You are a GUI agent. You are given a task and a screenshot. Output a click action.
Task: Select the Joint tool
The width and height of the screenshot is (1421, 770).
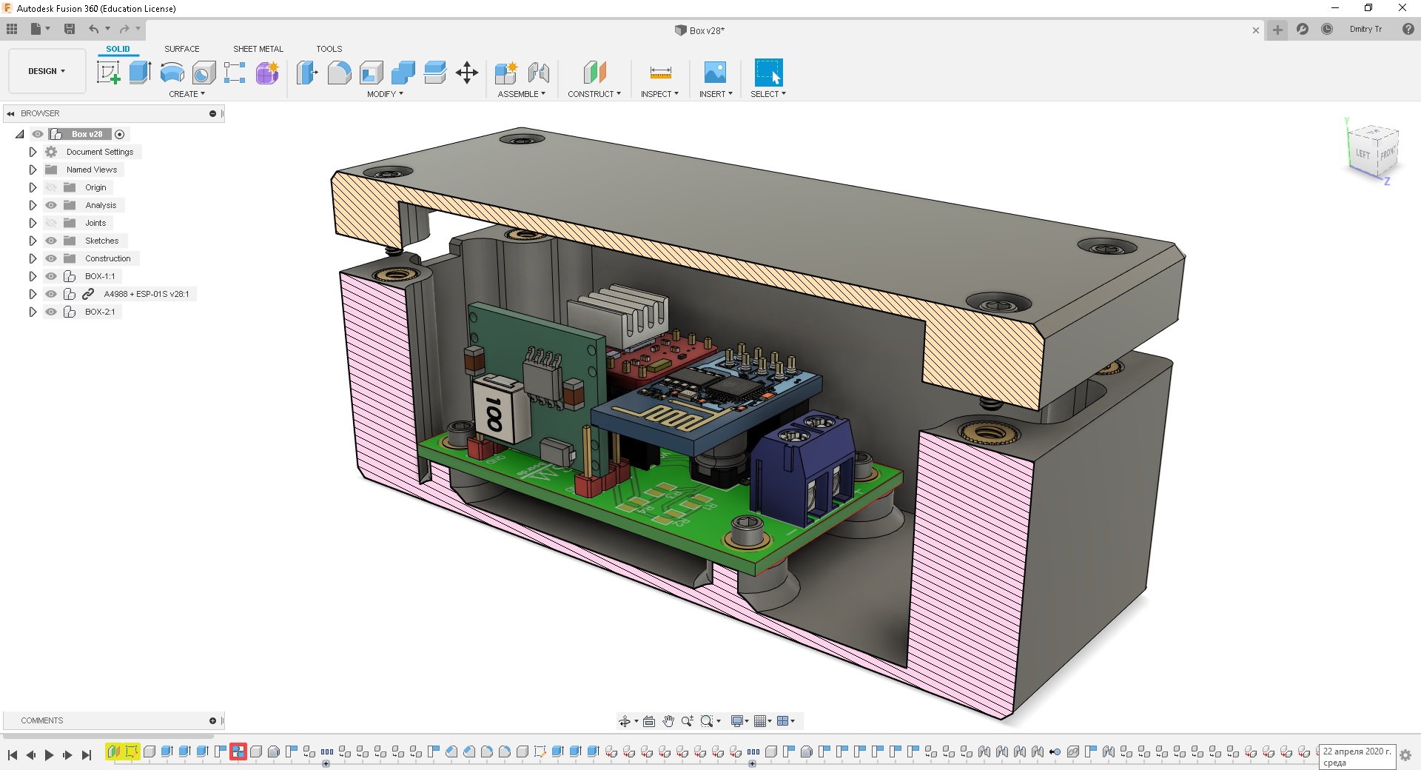tap(539, 73)
